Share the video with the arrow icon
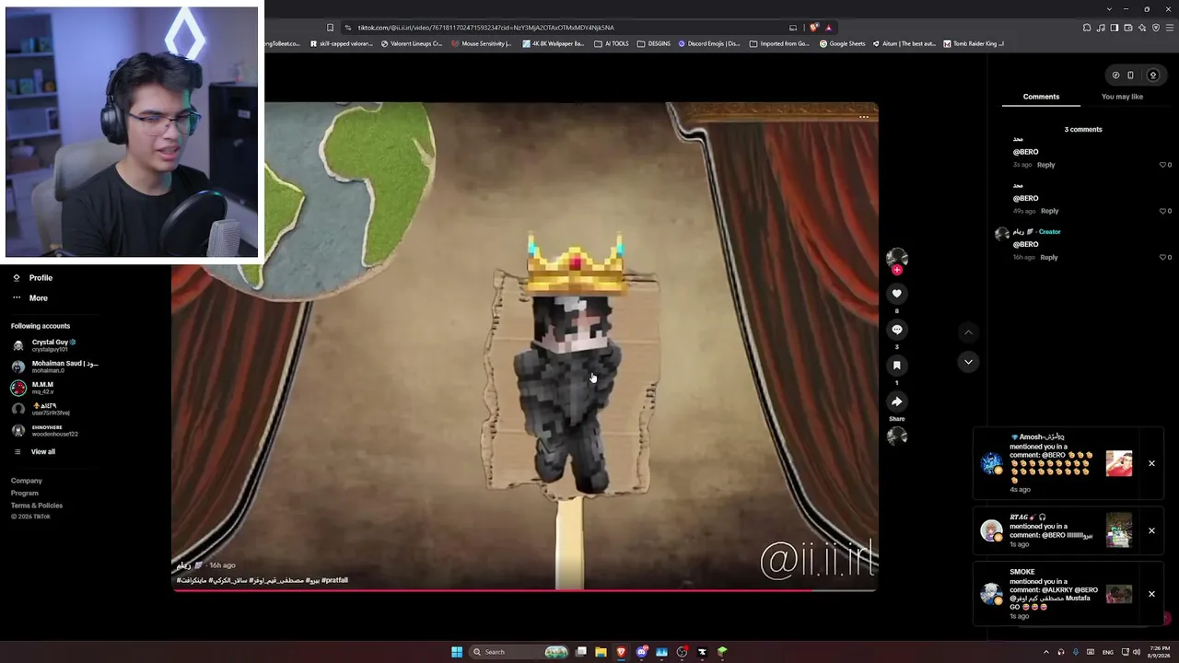Screen dimensions: 1179x663 (x=896, y=401)
